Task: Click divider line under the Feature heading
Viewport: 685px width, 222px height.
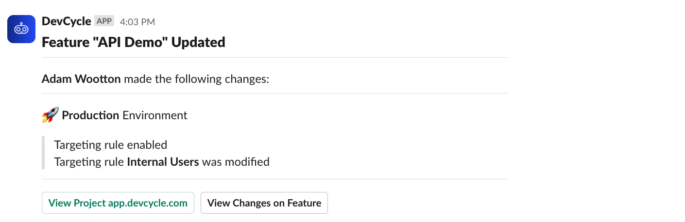Action: tap(275, 58)
